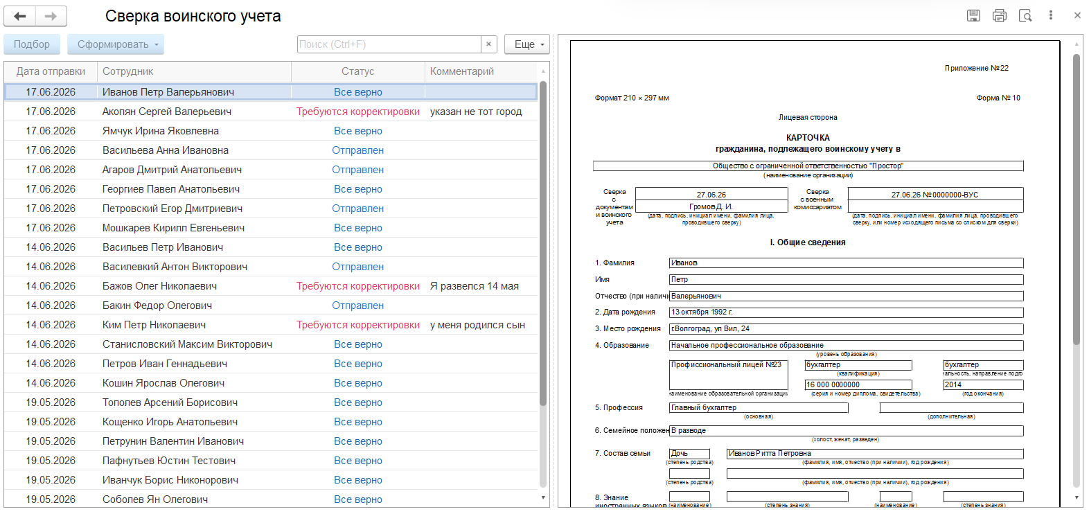
Task: Select the row Иванчук Борис Никонорович
Action: point(271,480)
